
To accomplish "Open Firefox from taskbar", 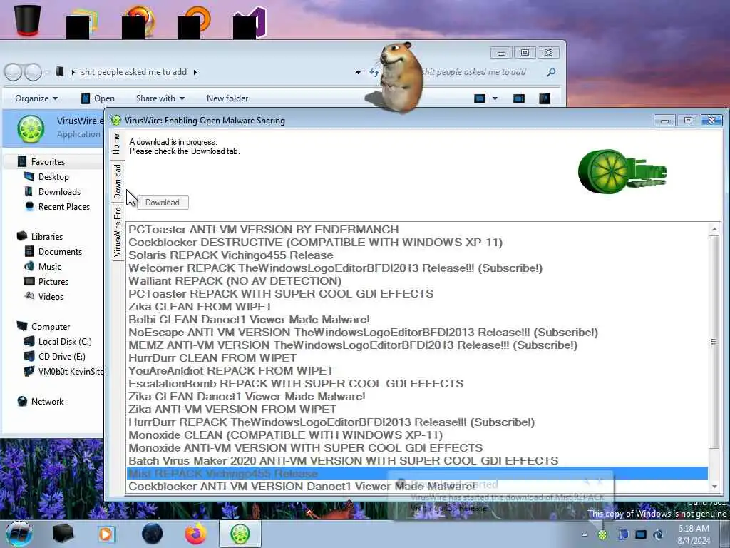I will 196,534.
